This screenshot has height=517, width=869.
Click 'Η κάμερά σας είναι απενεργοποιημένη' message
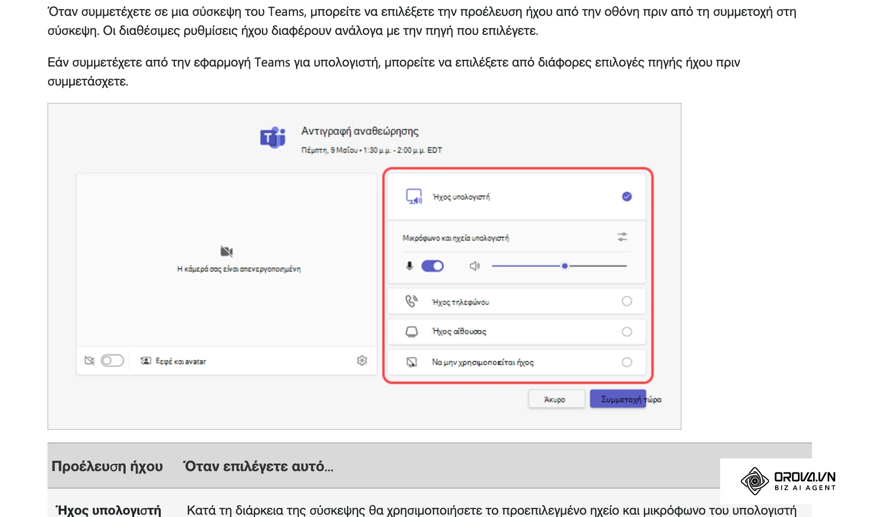(239, 269)
